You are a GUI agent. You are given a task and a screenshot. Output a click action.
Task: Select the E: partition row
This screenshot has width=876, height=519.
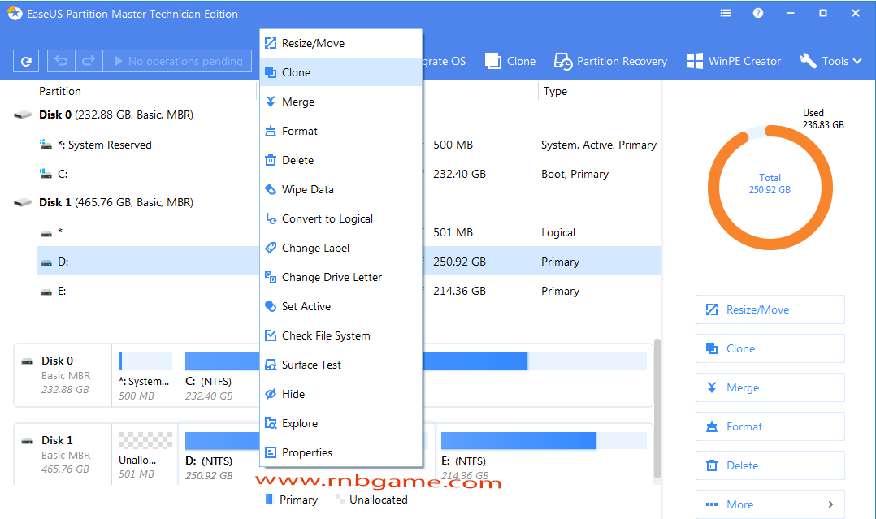click(349, 291)
